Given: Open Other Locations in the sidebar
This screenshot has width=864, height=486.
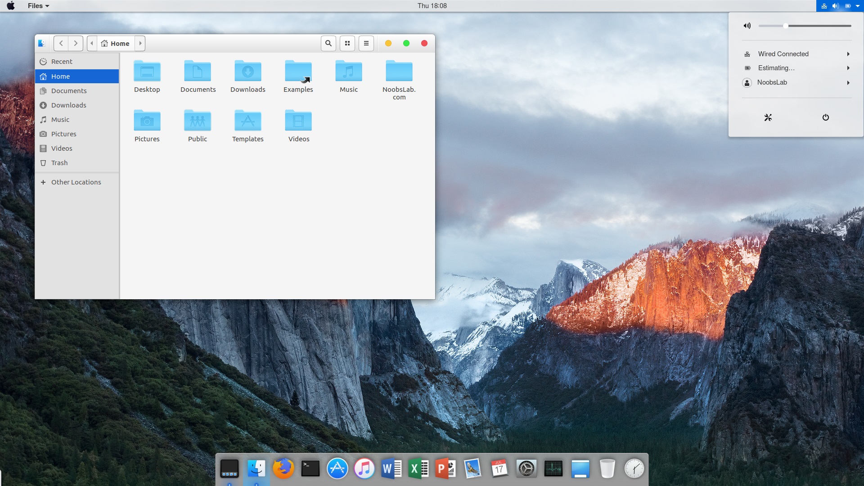Looking at the screenshot, I should pos(76,182).
